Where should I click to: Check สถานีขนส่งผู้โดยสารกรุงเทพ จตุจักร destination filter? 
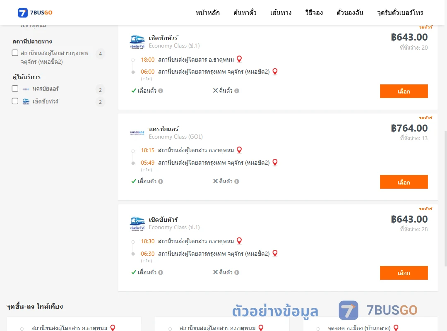(x=15, y=53)
